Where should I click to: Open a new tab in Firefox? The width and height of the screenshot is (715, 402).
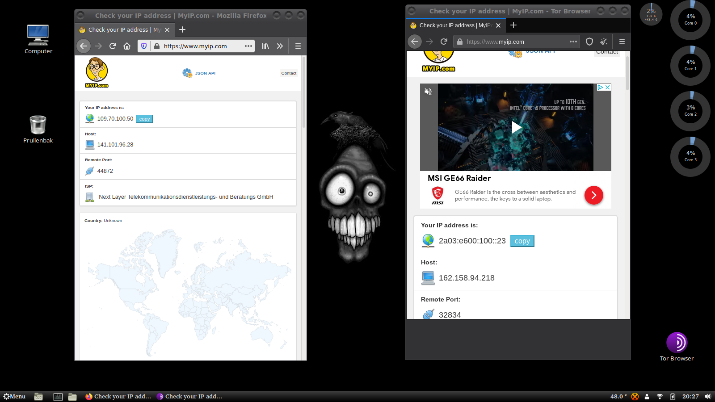pos(182,29)
